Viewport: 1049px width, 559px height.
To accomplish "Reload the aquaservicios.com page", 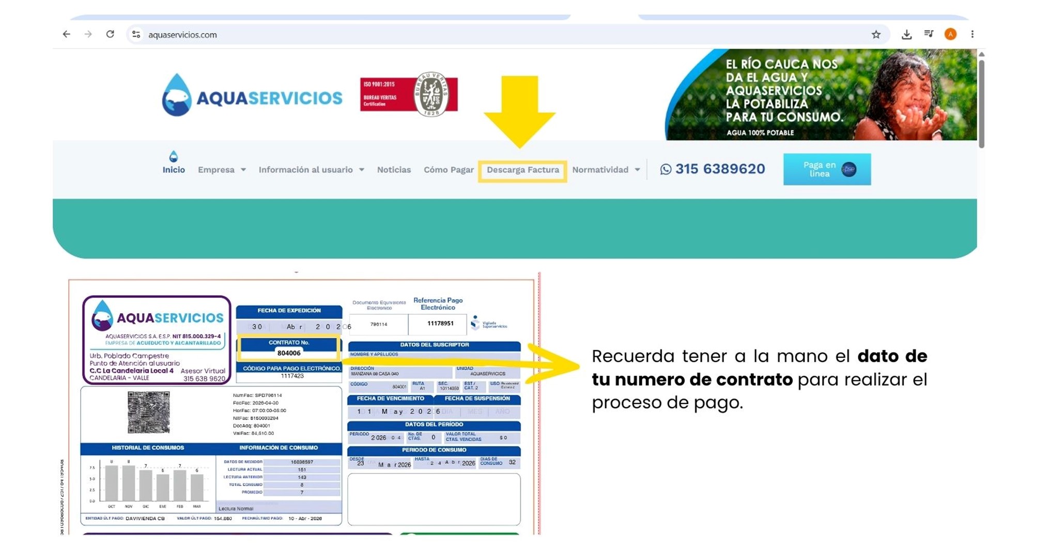I will [x=110, y=34].
